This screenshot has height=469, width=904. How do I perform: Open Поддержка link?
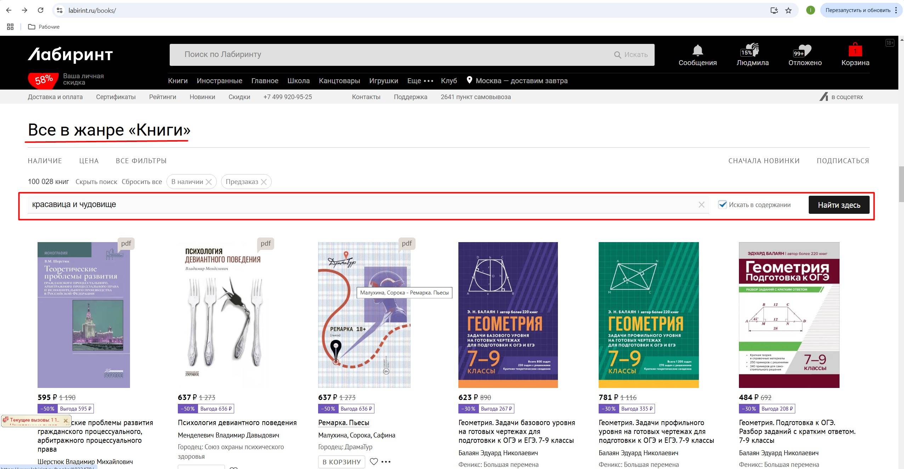[x=411, y=97]
